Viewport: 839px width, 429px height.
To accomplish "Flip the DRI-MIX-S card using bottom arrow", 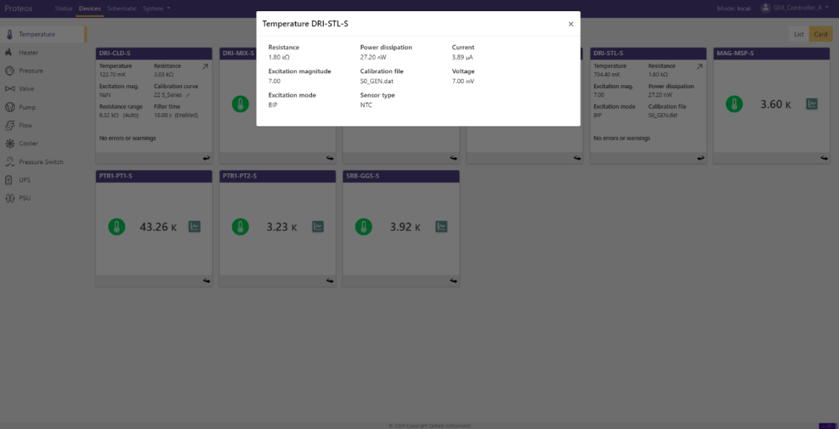I will point(329,158).
